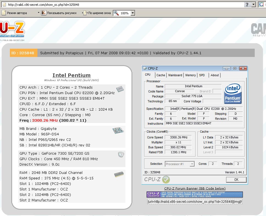Viewport: 266px width, 216px height.
Task: Click 'Submitted by Potapicus' header text
Action: [62, 53]
